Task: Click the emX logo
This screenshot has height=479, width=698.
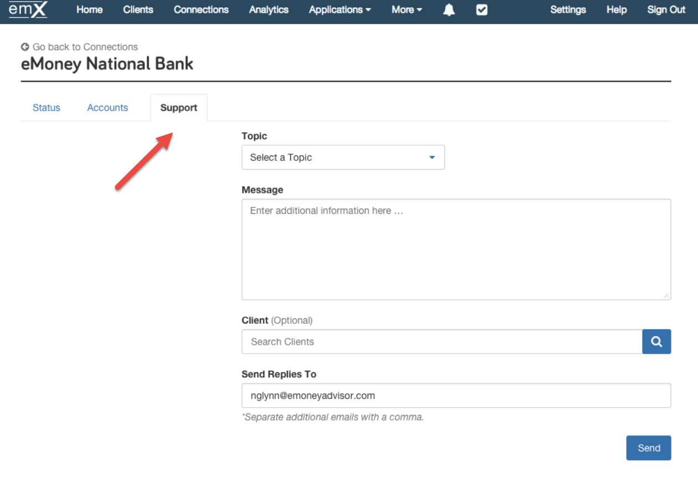Action: click(28, 9)
